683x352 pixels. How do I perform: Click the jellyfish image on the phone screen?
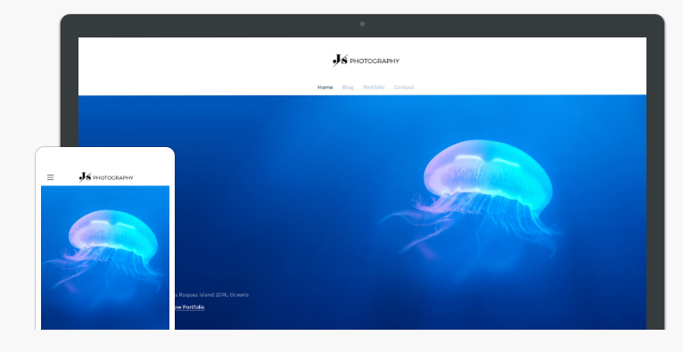[x=105, y=258]
